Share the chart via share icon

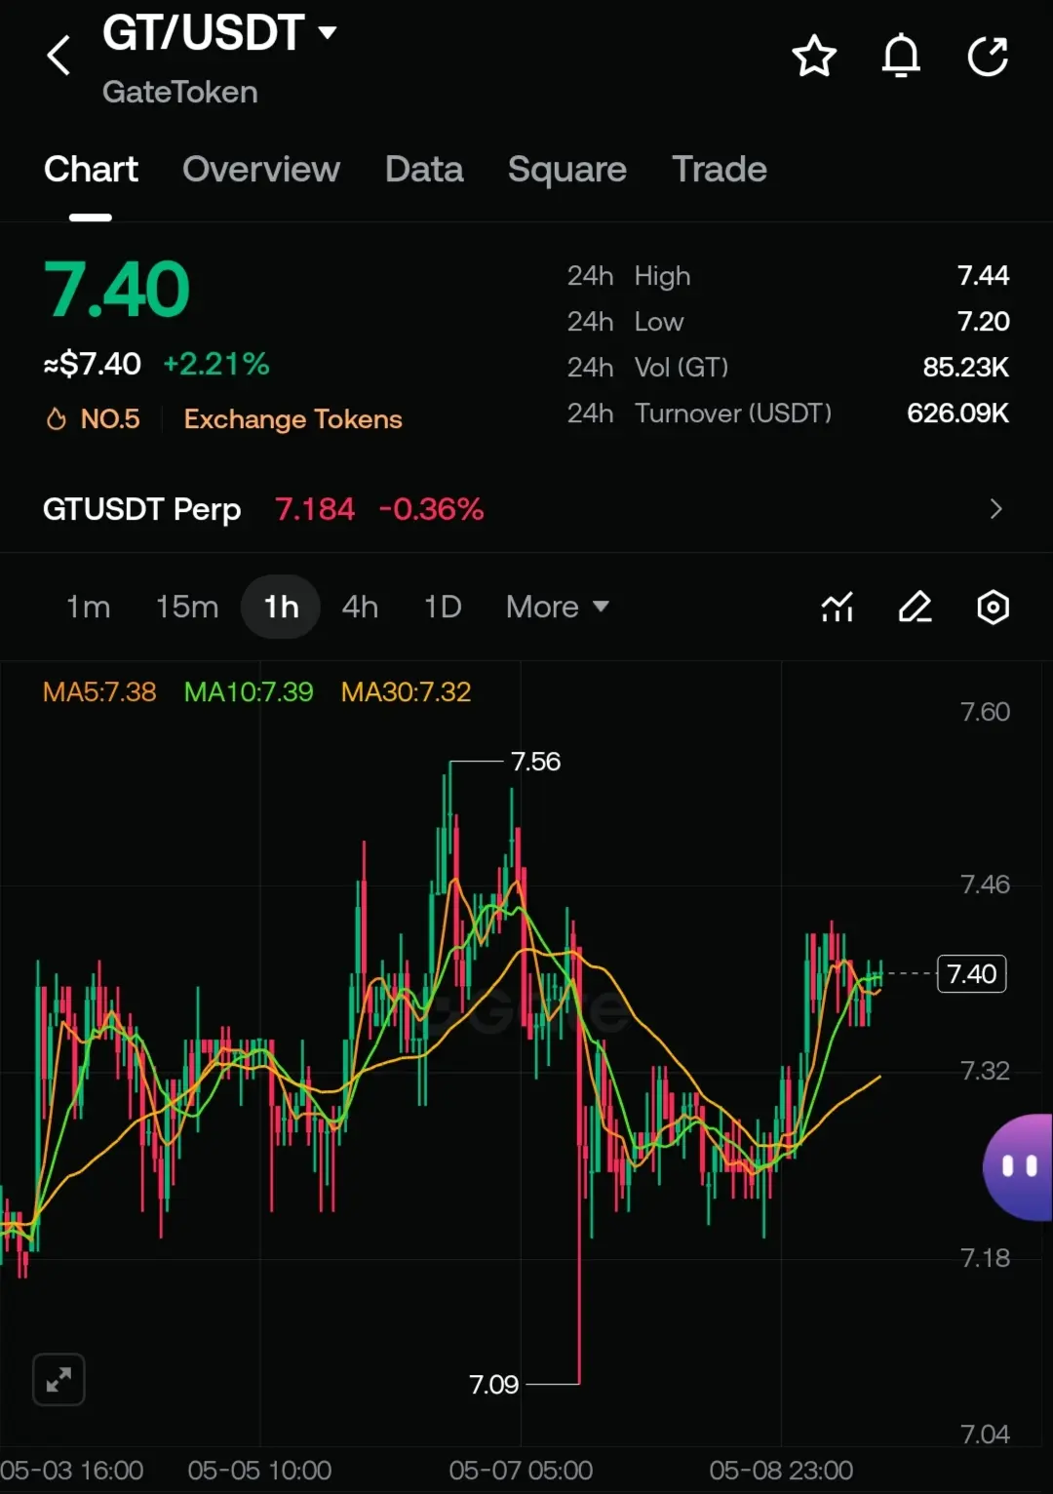[x=988, y=56]
